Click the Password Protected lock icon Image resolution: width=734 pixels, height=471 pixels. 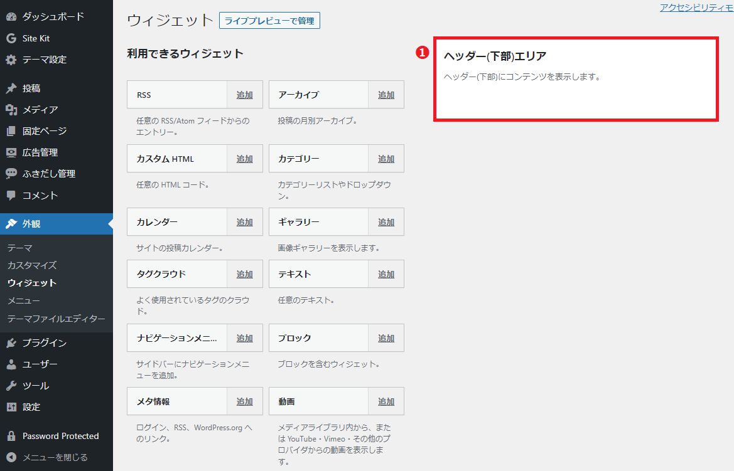pos(11,436)
